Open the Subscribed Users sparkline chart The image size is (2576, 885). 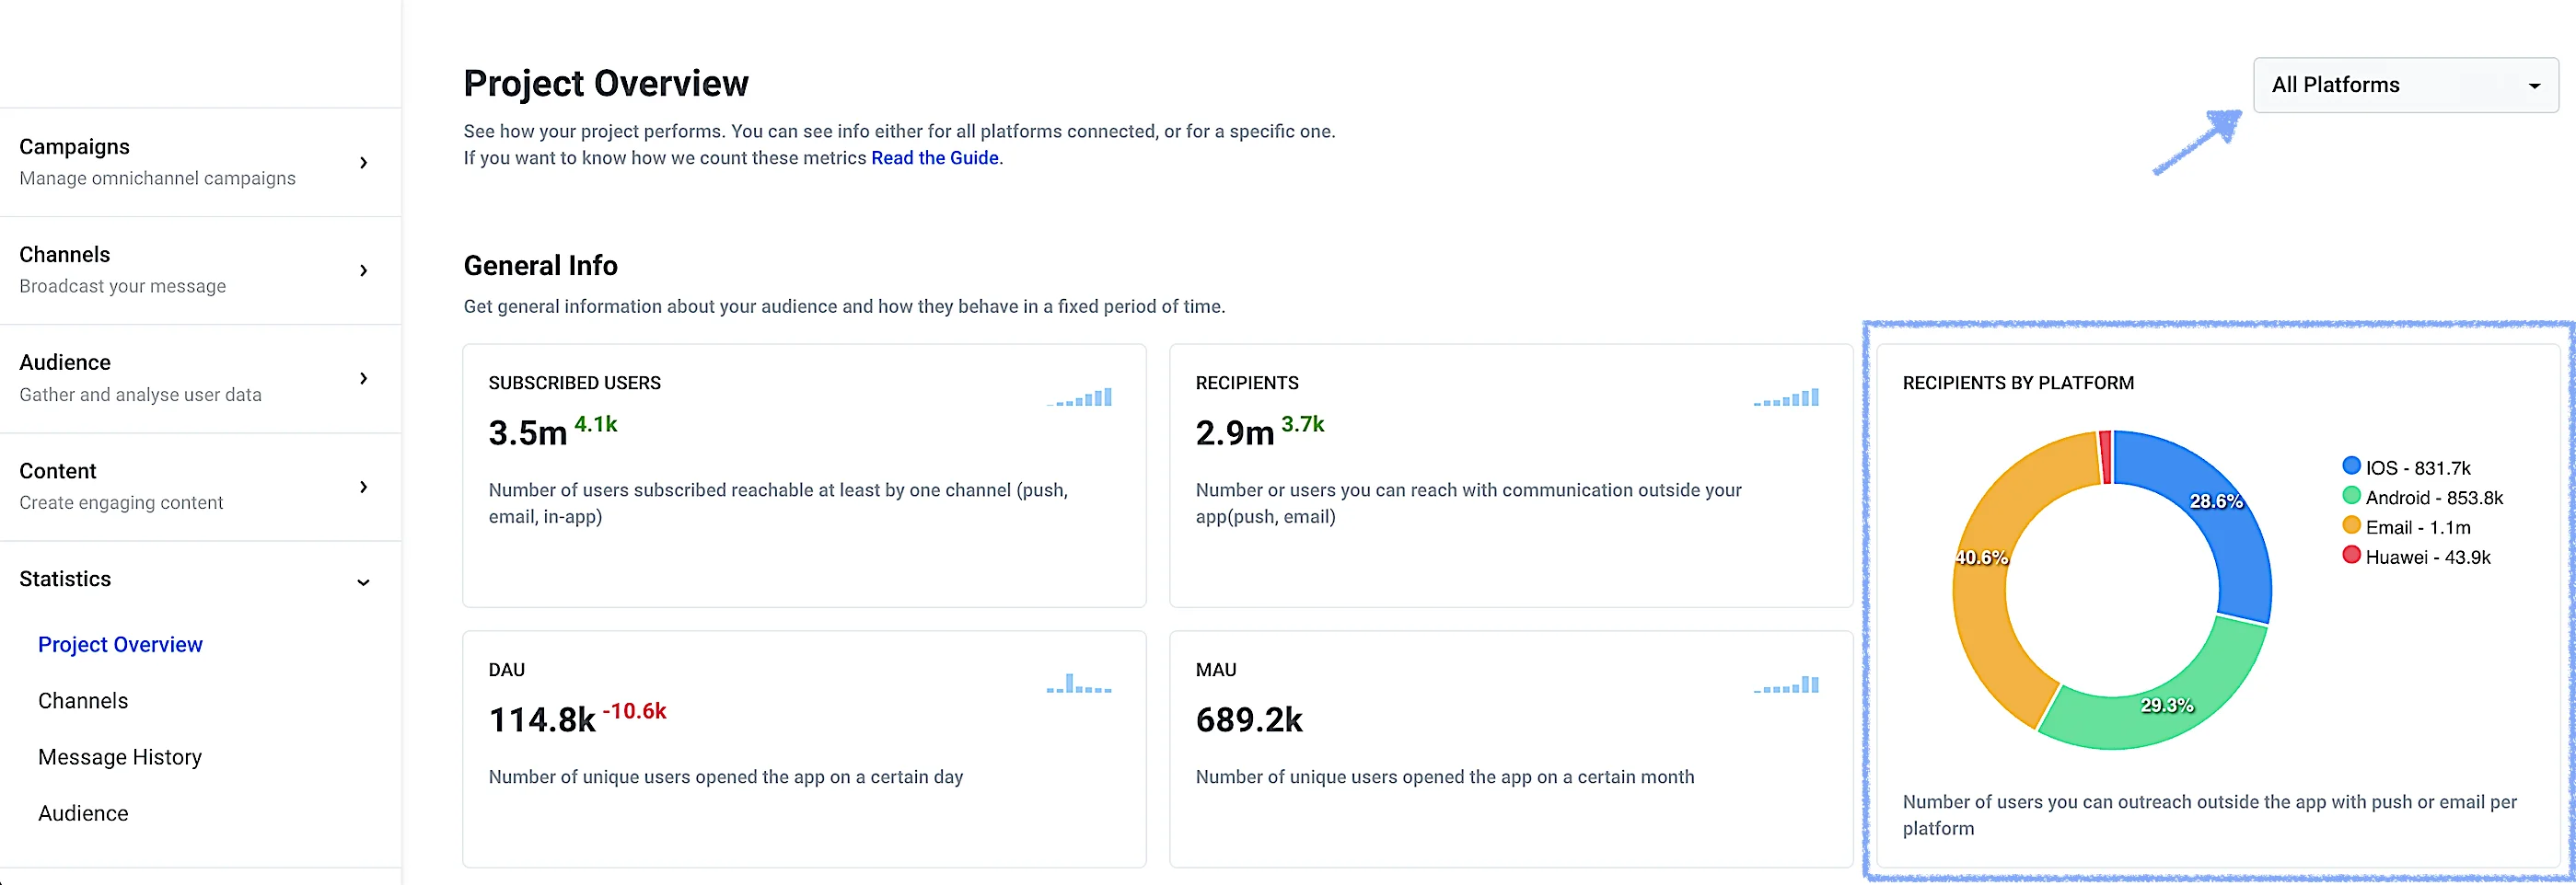click(1080, 397)
